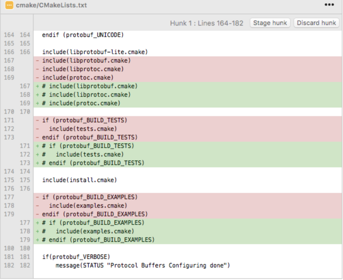Click the if(protobuf_VERBOSE) line
Screen dimensions: 343x280
click(x=76, y=257)
